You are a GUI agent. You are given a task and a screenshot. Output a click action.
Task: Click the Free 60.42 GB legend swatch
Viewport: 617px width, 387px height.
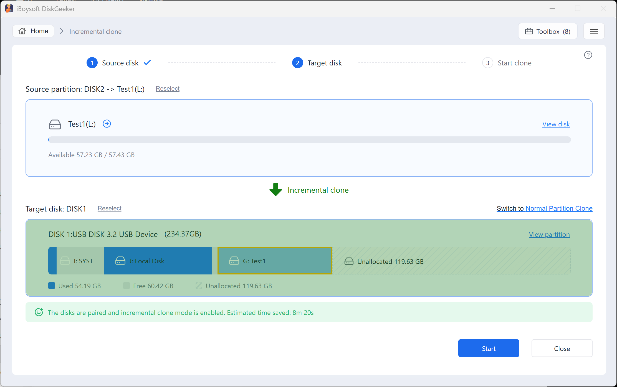tap(127, 286)
